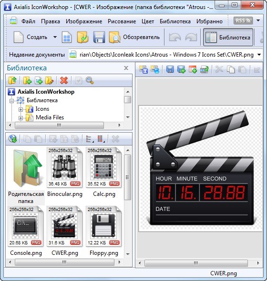Click the menu bar image document icon
This screenshot has width=267, height=281.
[13, 21]
